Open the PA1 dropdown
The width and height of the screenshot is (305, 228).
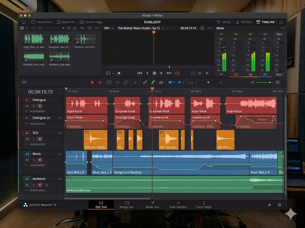click(x=109, y=28)
